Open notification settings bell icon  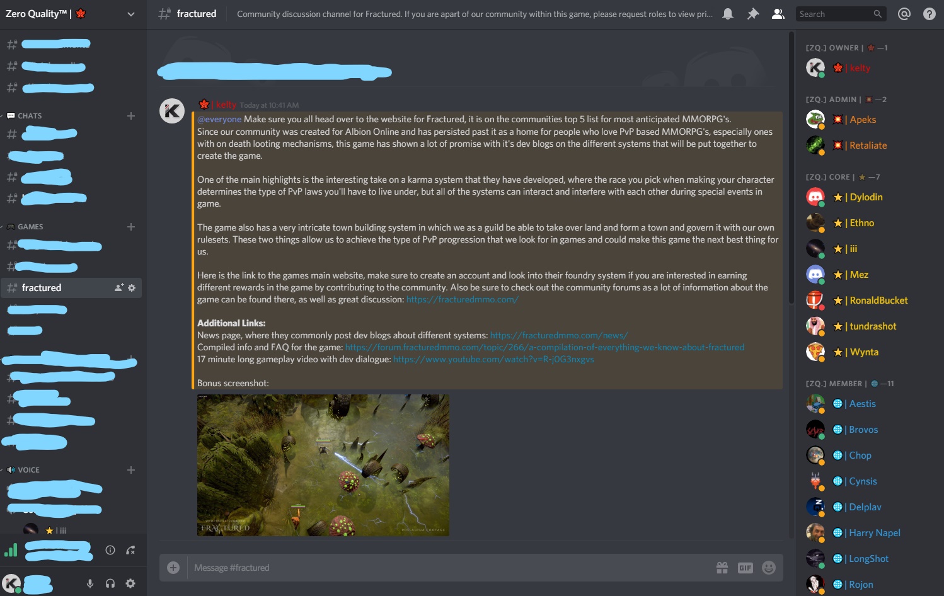728,14
